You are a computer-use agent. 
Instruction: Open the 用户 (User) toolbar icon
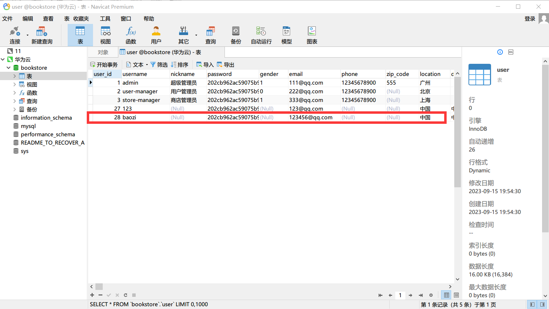[x=156, y=35]
